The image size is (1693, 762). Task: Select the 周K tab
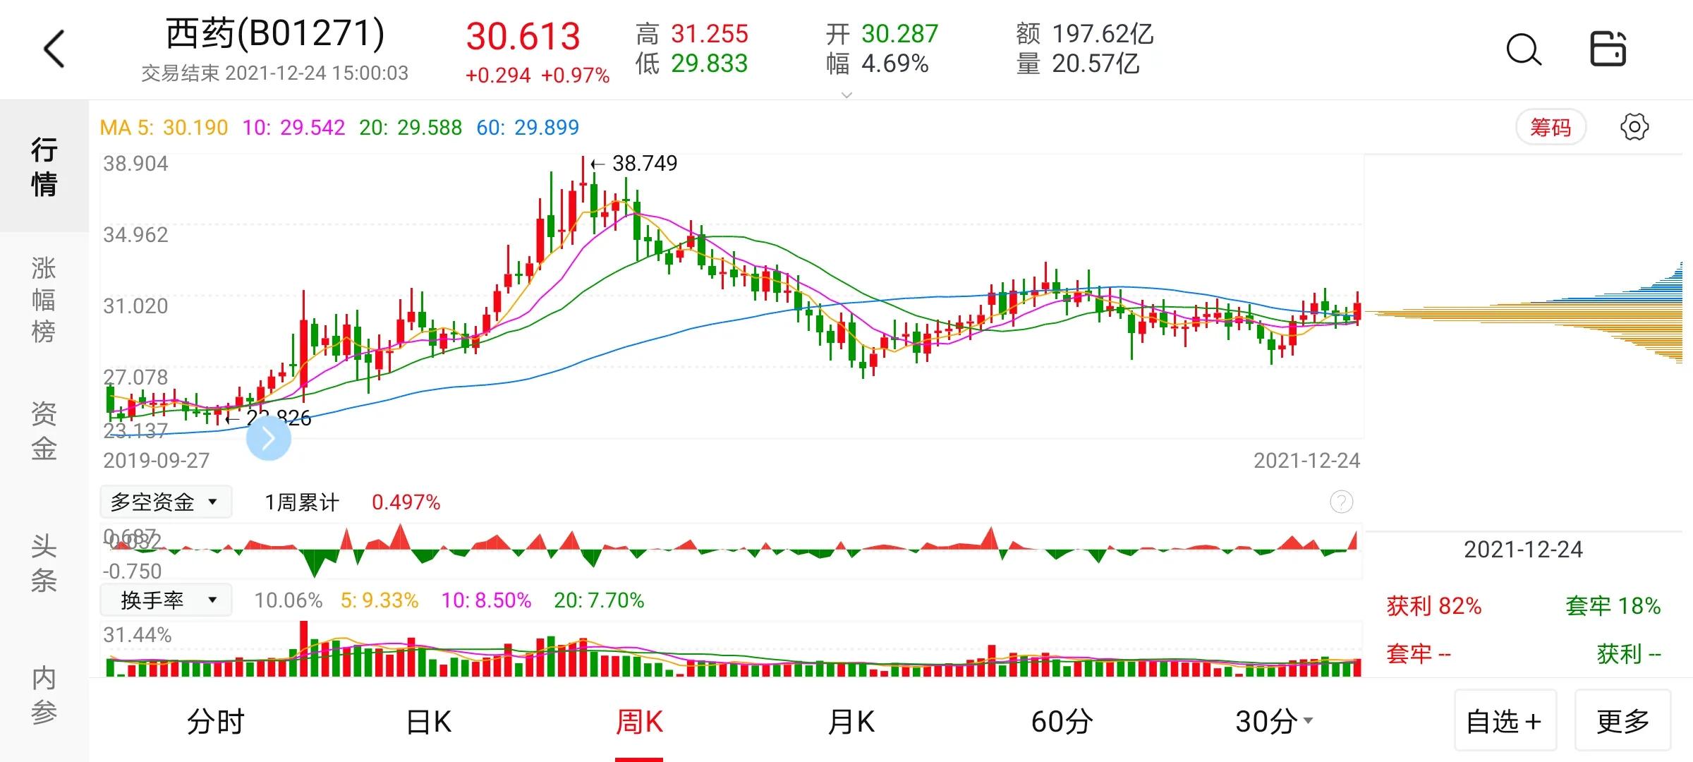point(639,721)
